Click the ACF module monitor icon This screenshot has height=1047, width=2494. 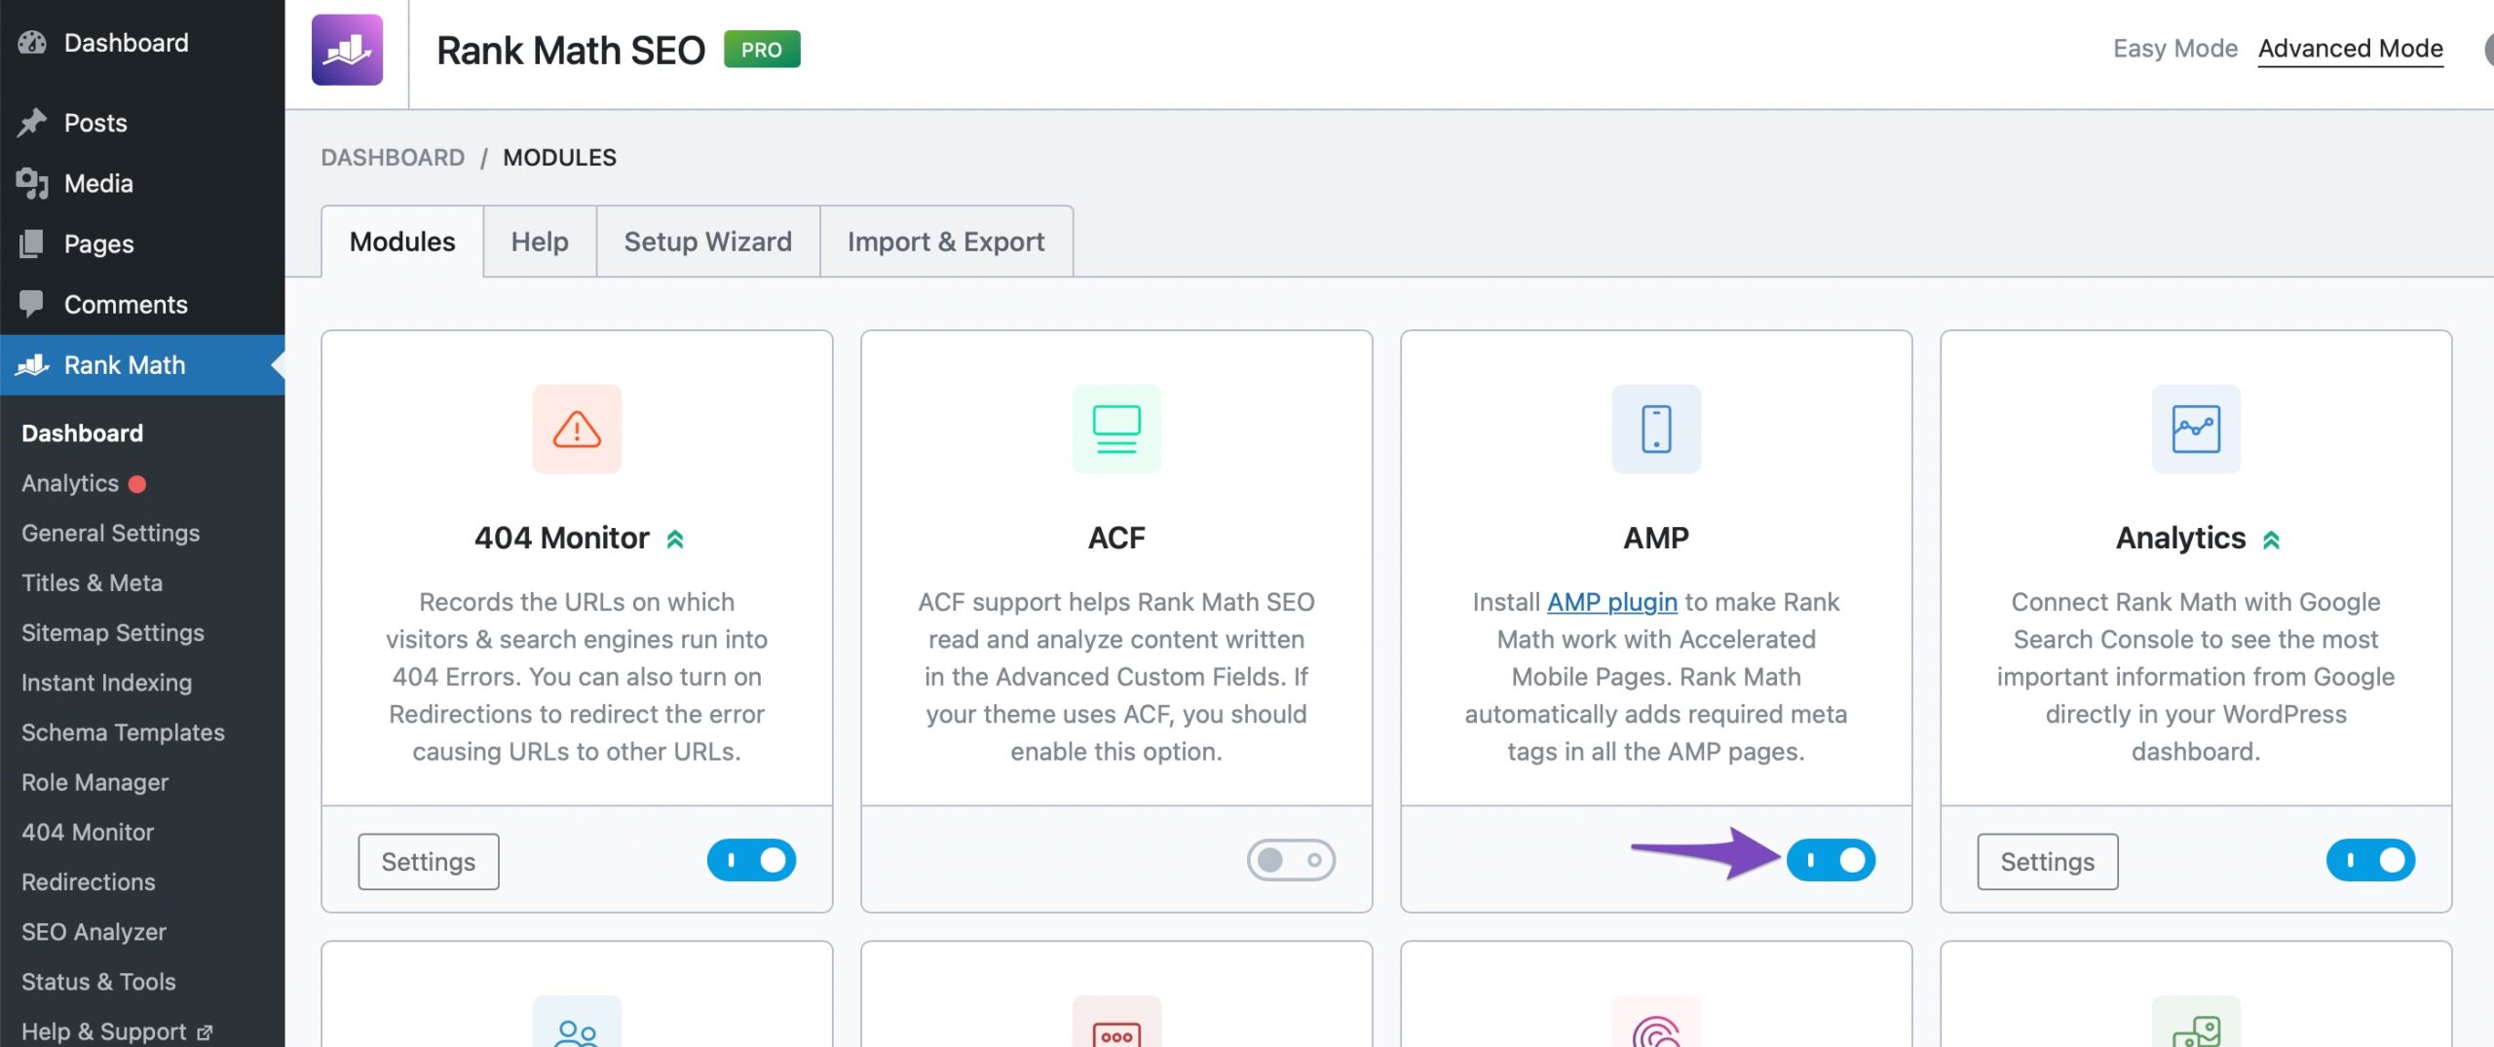[x=1116, y=430]
